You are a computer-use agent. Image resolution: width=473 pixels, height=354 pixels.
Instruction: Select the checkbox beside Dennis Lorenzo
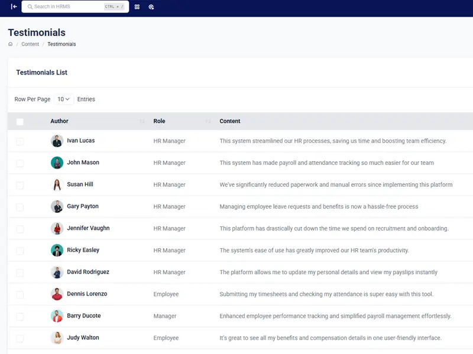click(20, 294)
